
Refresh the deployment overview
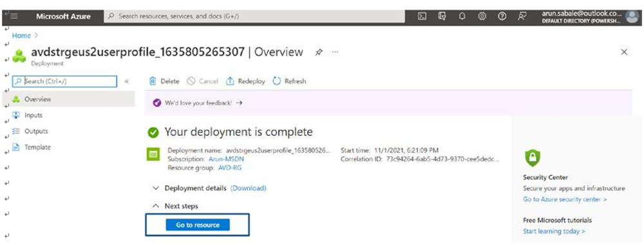tap(290, 81)
